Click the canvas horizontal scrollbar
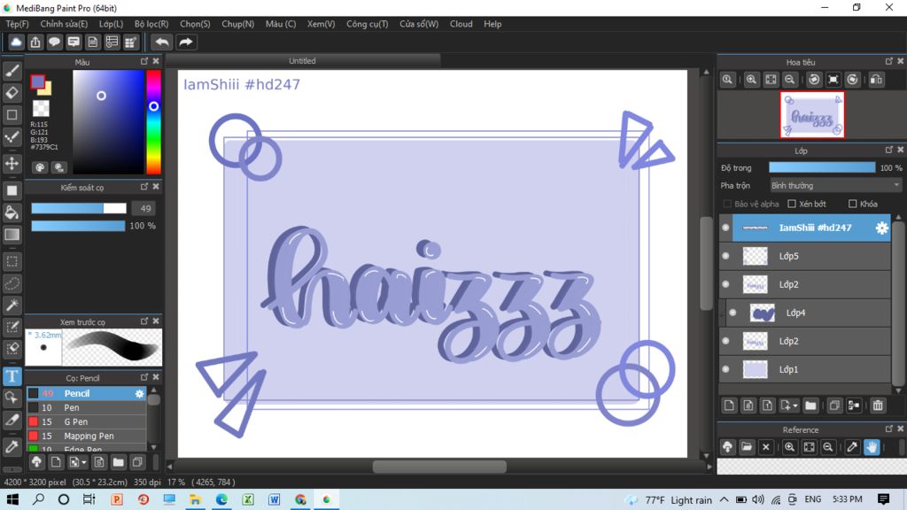907x510 pixels. tap(439, 467)
